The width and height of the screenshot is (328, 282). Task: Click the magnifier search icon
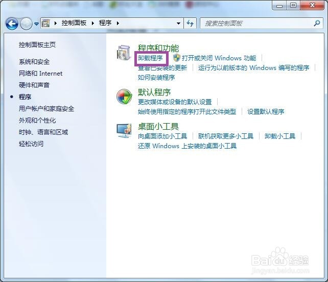pos(317,23)
